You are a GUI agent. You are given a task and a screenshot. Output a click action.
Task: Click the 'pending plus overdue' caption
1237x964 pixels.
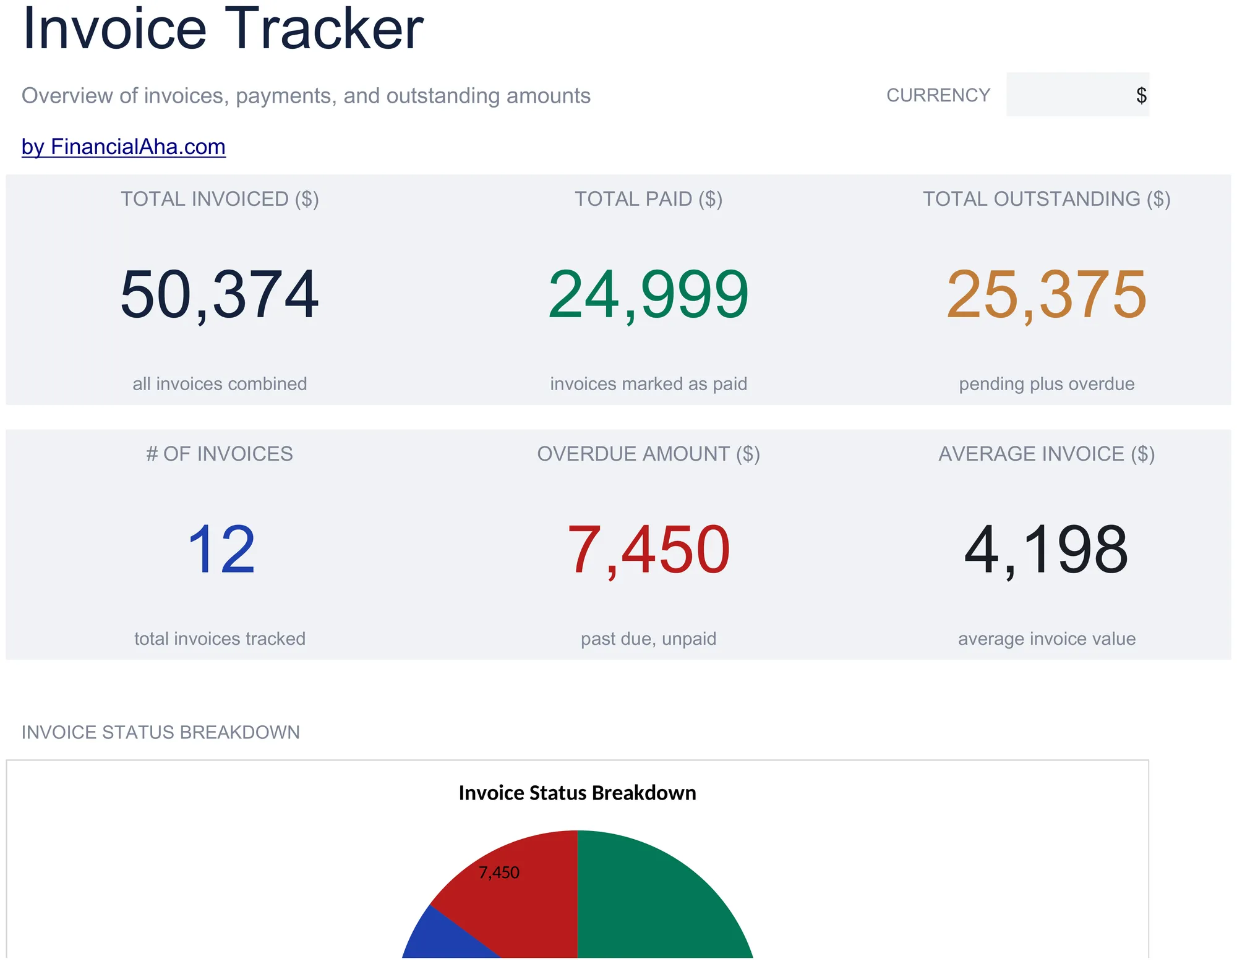click(1047, 384)
